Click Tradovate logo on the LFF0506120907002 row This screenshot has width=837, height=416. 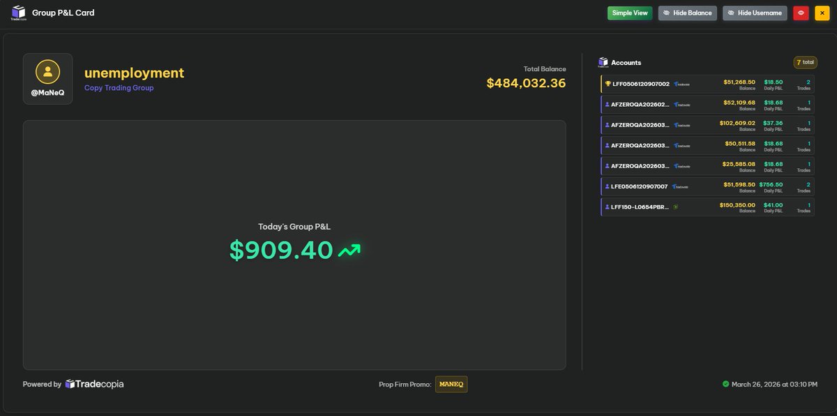click(681, 84)
